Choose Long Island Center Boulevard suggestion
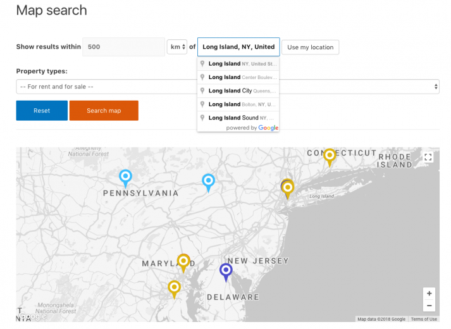This screenshot has width=451, height=329. (238, 77)
